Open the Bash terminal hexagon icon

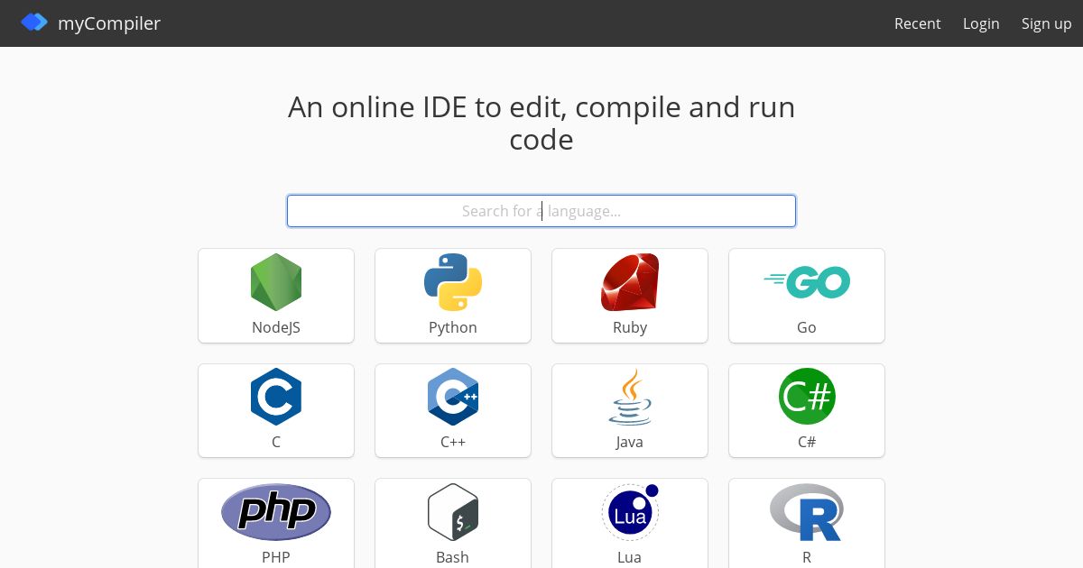[453, 512]
